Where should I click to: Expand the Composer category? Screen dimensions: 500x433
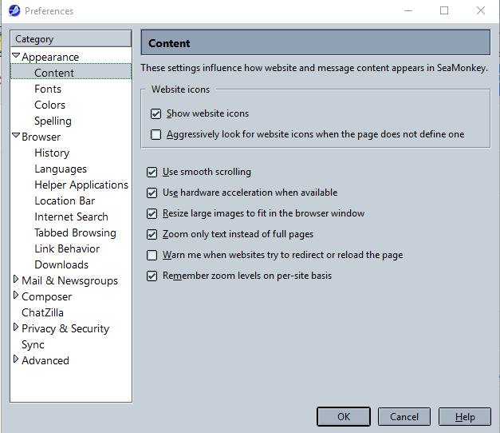[x=16, y=296]
